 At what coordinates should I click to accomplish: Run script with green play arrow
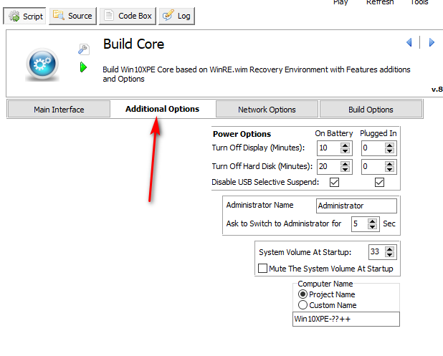click(x=83, y=67)
